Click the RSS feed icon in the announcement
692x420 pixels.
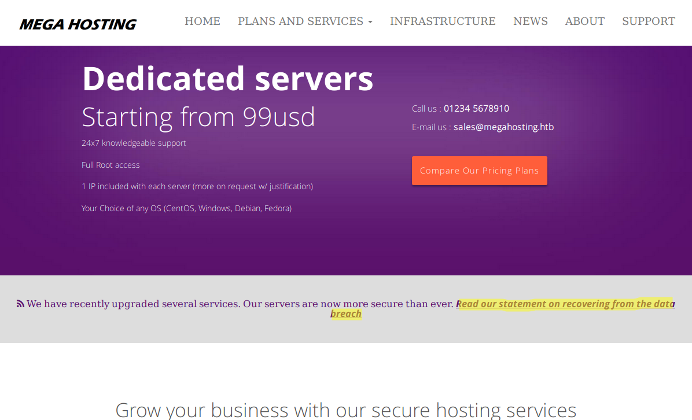point(20,304)
